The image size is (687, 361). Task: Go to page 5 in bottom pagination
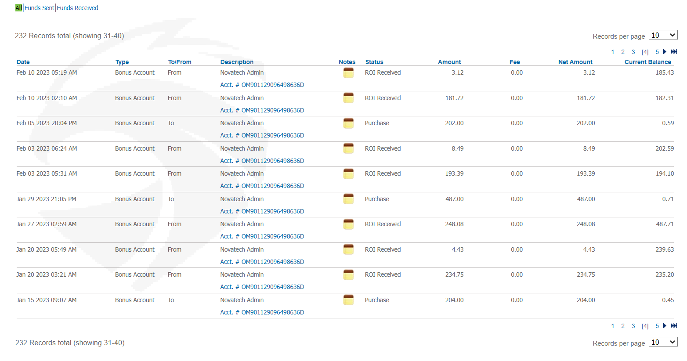(x=657, y=326)
